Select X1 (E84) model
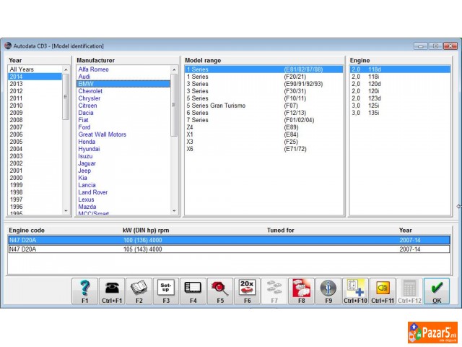 263,134
